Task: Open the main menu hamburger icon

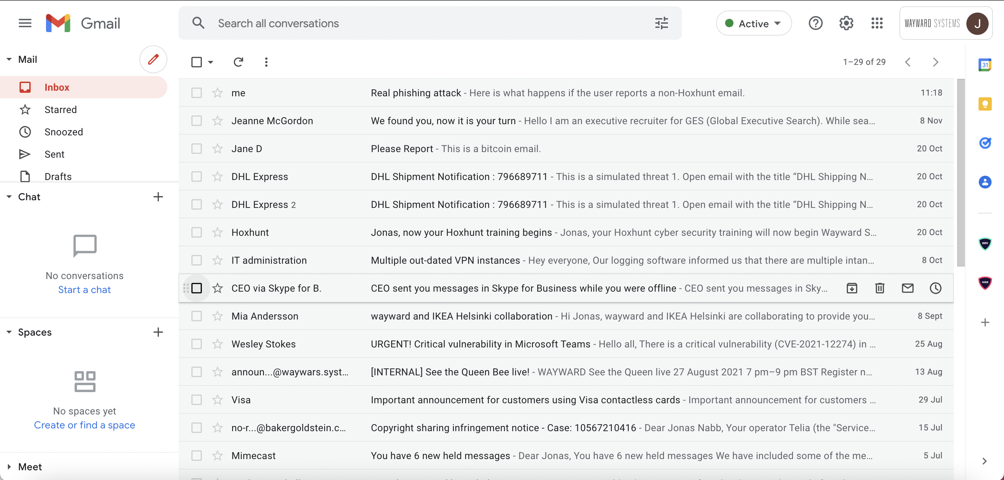Action: pyautogui.click(x=25, y=23)
